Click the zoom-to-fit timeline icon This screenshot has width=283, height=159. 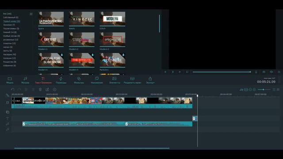click(x=246, y=90)
